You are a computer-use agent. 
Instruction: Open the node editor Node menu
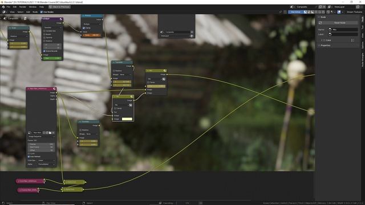pyautogui.click(x=35, y=12)
